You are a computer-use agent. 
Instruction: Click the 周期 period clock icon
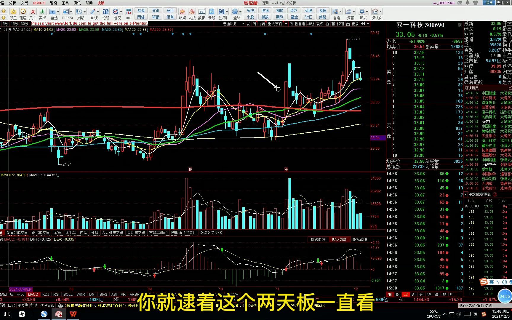(79, 12)
